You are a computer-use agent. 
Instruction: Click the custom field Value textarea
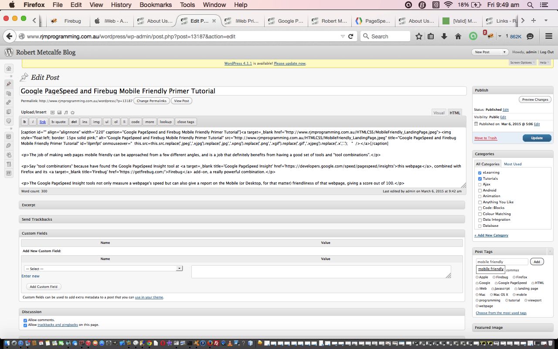(321, 272)
